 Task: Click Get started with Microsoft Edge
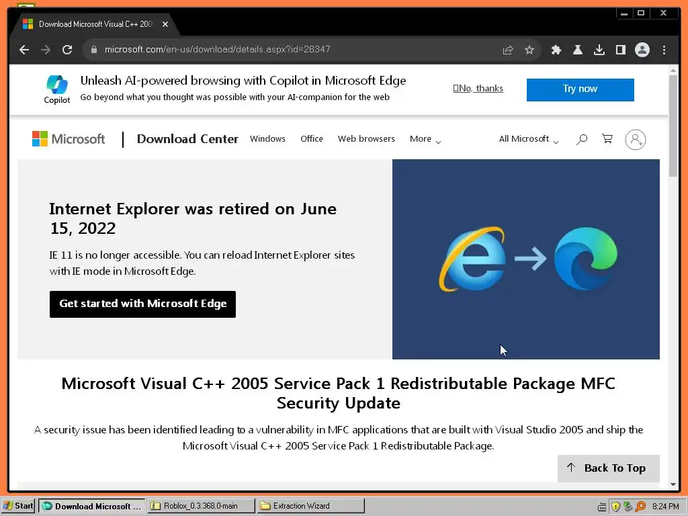pyautogui.click(x=142, y=304)
